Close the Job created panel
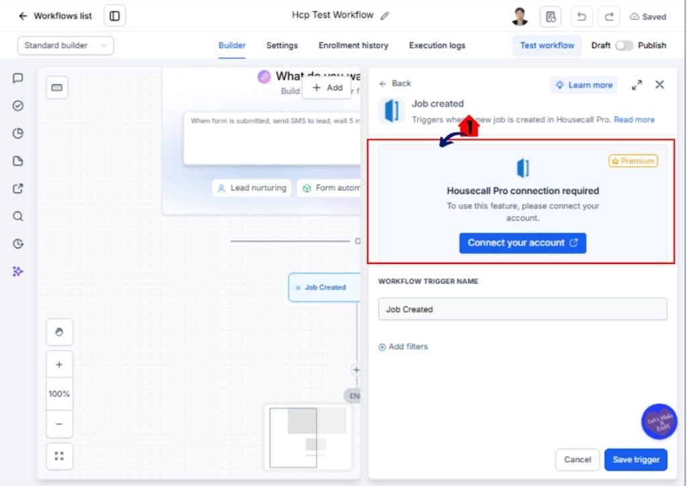 659,84
